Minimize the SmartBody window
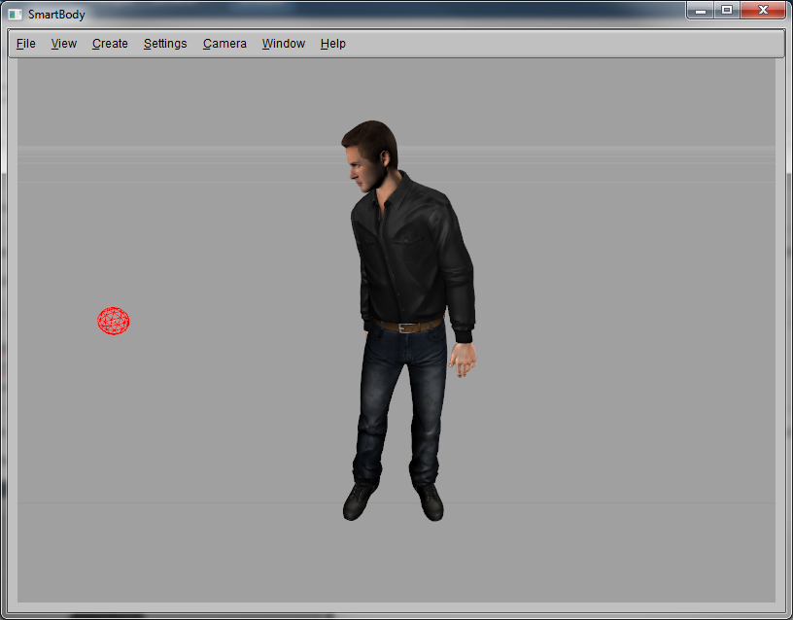This screenshot has height=620, width=793. (x=701, y=10)
